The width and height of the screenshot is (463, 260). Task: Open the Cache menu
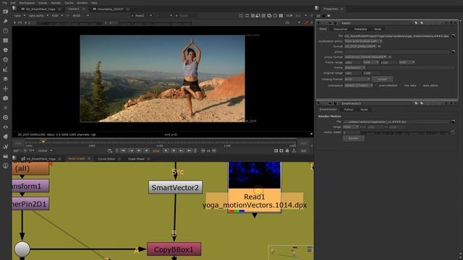coord(69,3)
